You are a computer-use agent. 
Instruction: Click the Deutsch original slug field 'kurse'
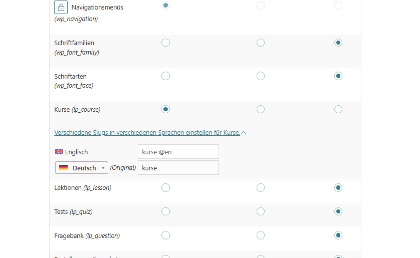(x=178, y=168)
